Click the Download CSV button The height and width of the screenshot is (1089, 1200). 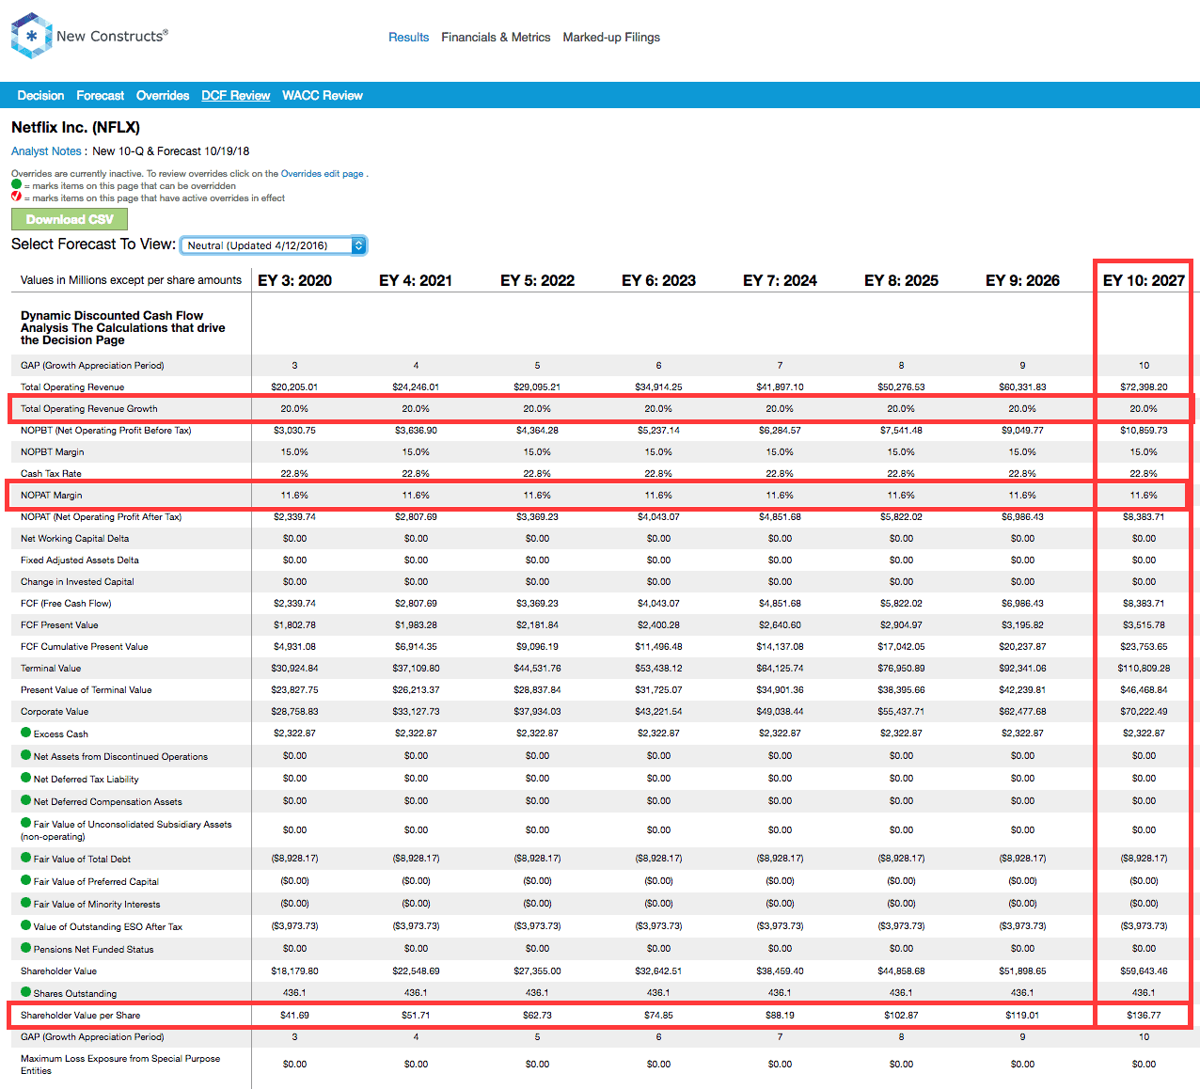point(70,219)
